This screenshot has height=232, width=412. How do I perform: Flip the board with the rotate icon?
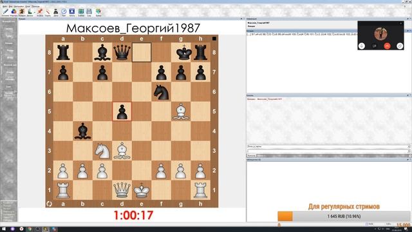click(49, 204)
